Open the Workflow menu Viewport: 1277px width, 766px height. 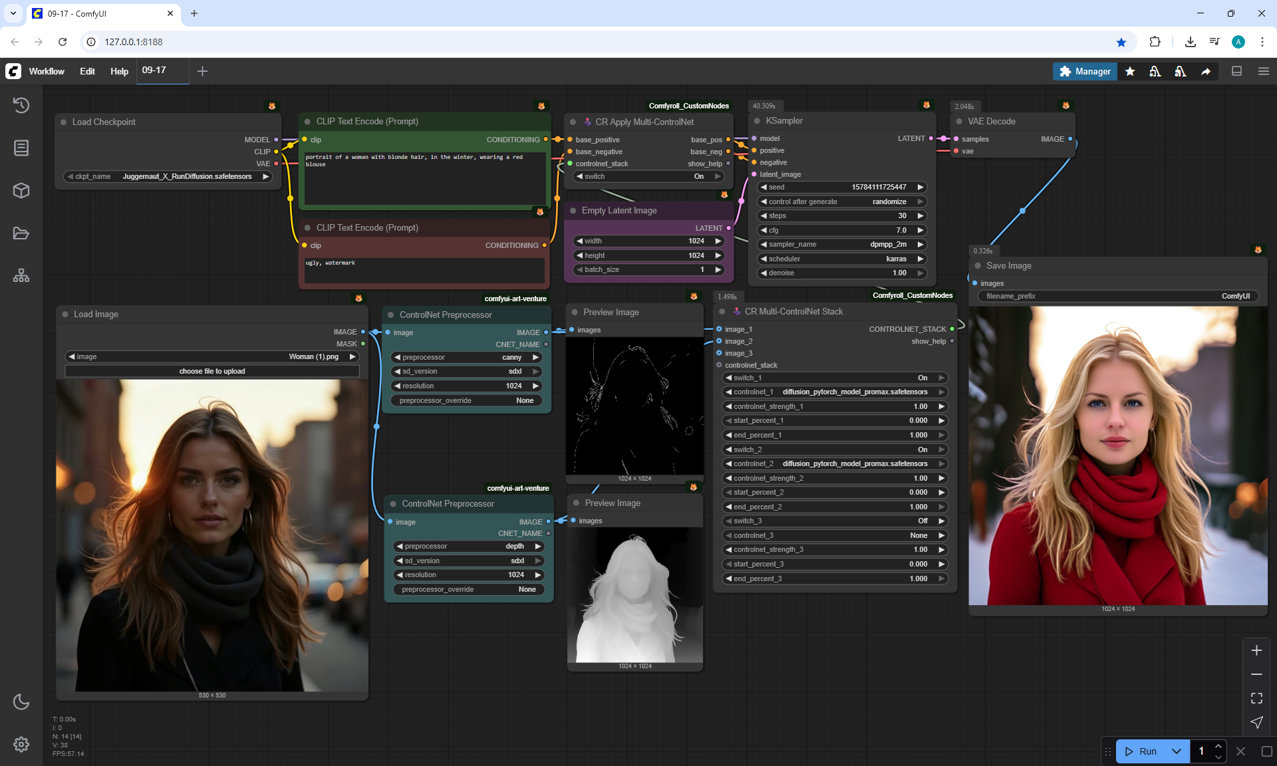pyautogui.click(x=47, y=71)
